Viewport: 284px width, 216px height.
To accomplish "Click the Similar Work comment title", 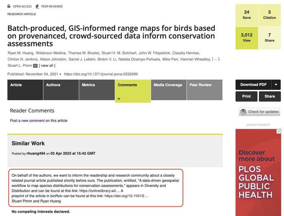I will tap(28, 143).
